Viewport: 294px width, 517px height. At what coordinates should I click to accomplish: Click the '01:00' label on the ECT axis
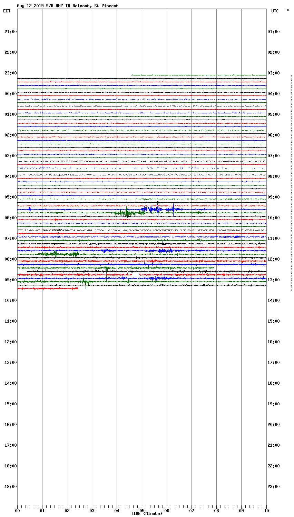[11, 114]
